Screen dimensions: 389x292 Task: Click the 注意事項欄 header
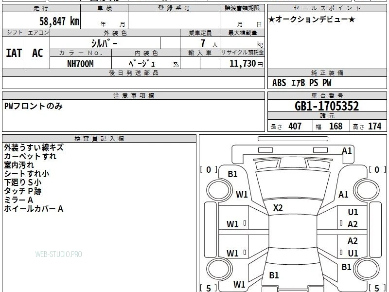point(133,95)
